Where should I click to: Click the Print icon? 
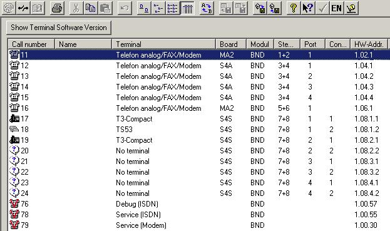(57, 8)
